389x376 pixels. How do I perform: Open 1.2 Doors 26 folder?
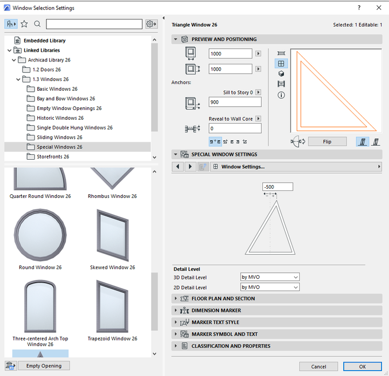point(46,70)
